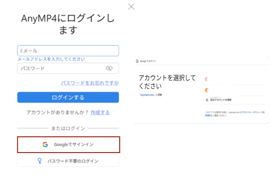
Task: Click the アカウントを選択してください heading
Action: (x=167, y=82)
